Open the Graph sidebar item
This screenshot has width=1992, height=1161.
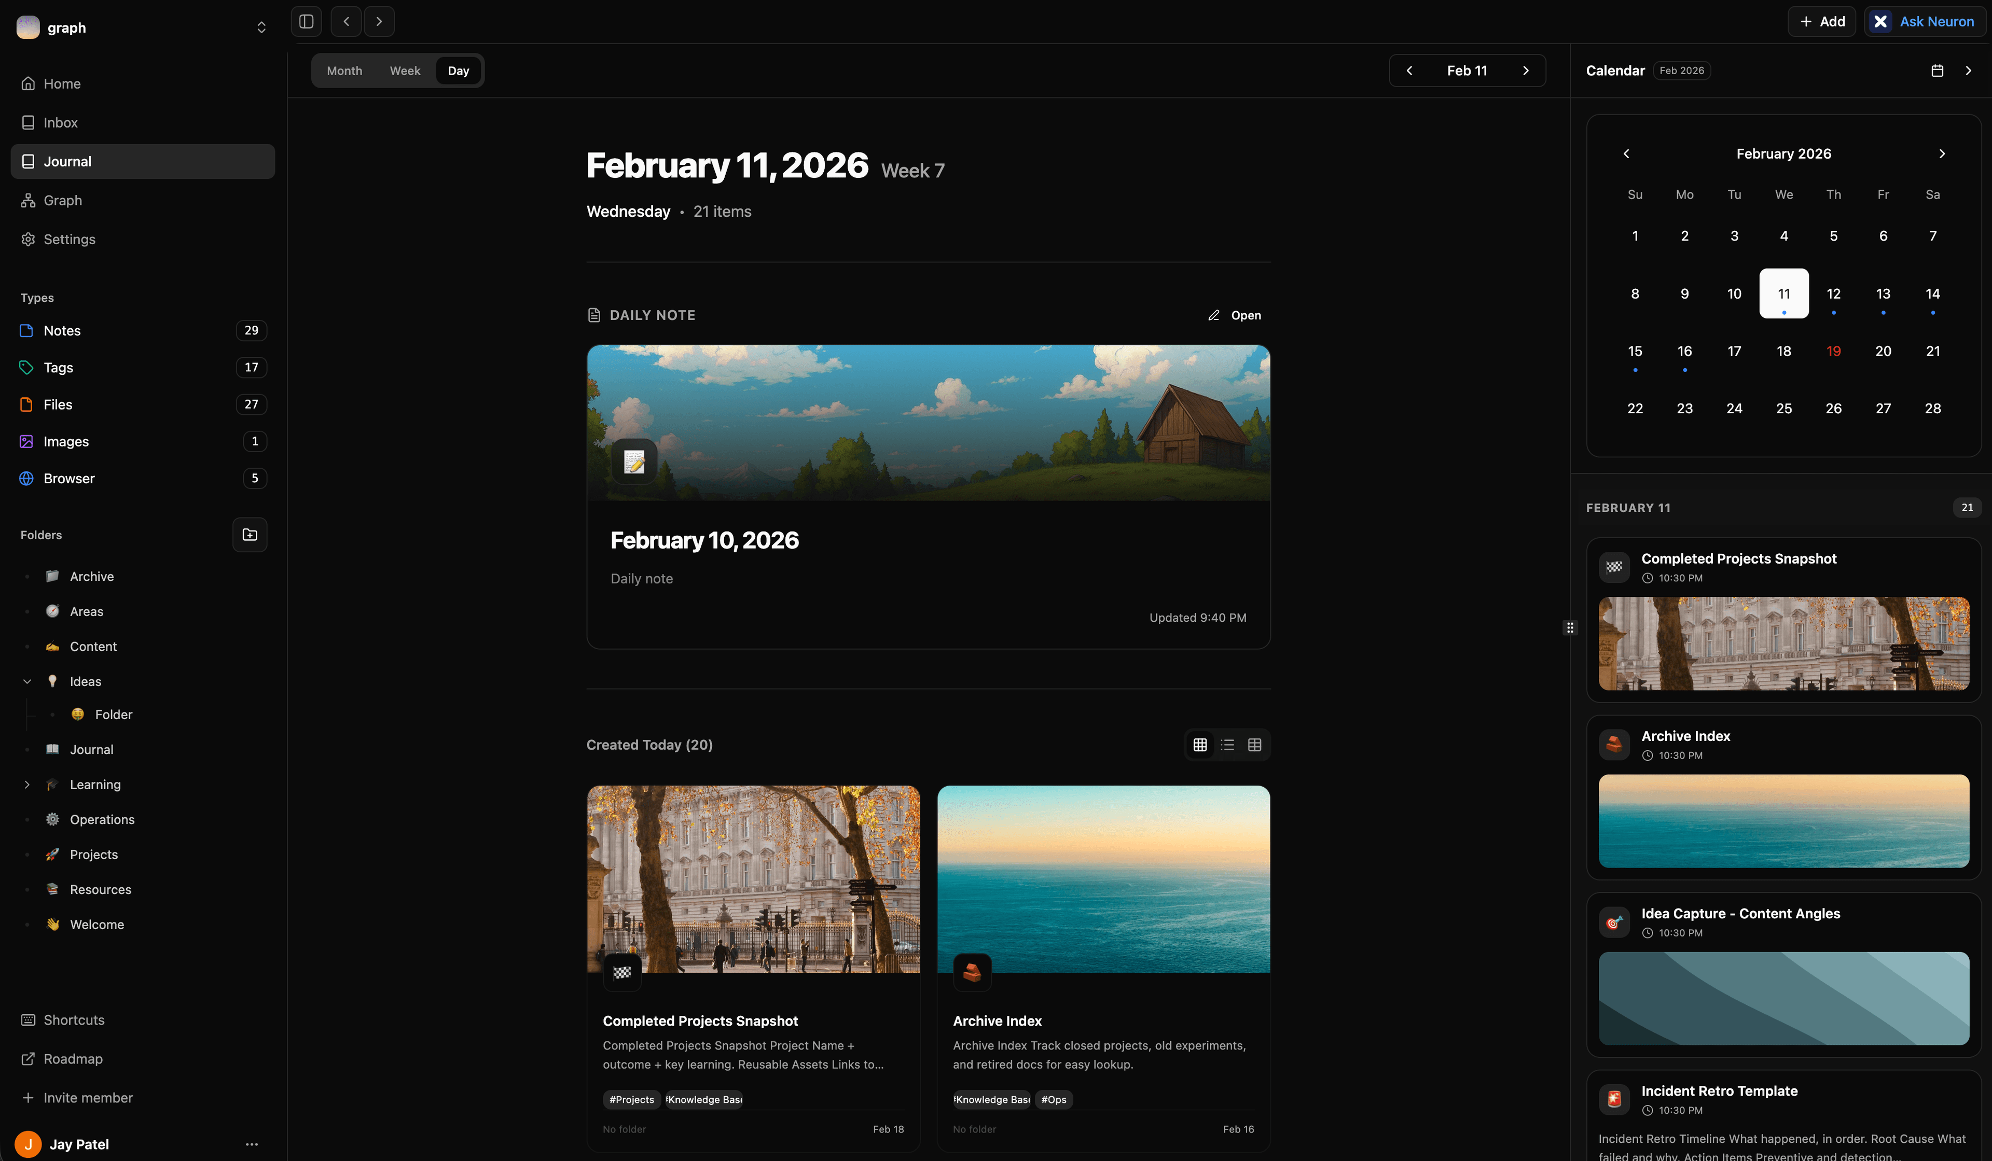pyautogui.click(x=62, y=200)
